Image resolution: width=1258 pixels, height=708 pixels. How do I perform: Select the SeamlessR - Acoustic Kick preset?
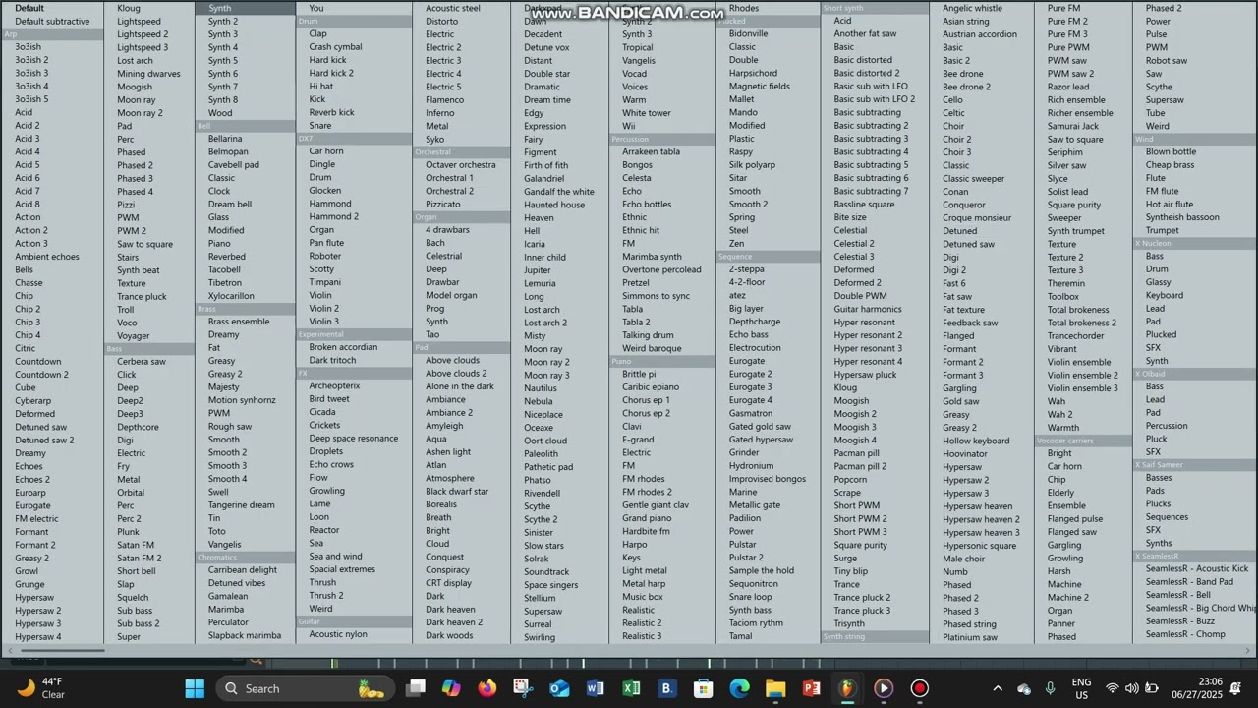tap(1197, 568)
